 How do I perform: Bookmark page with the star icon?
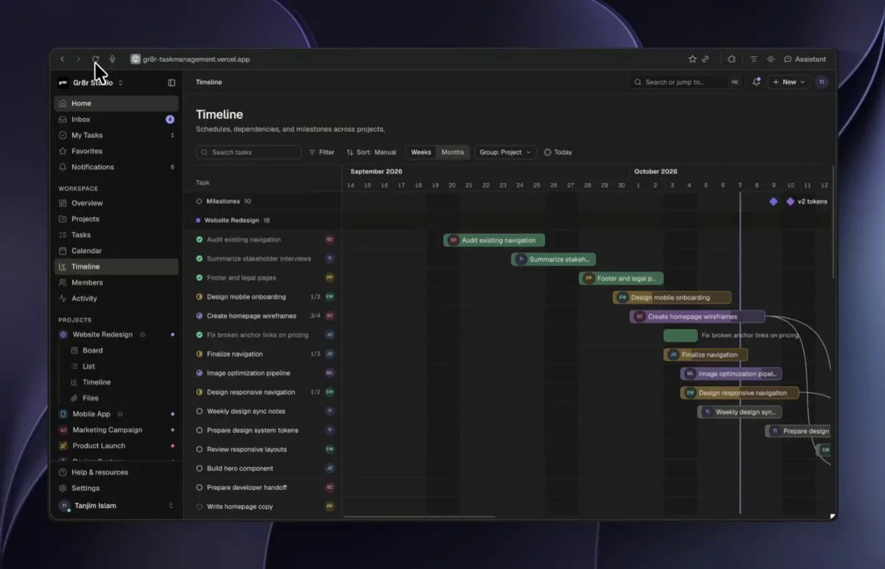[x=692, y=59]
